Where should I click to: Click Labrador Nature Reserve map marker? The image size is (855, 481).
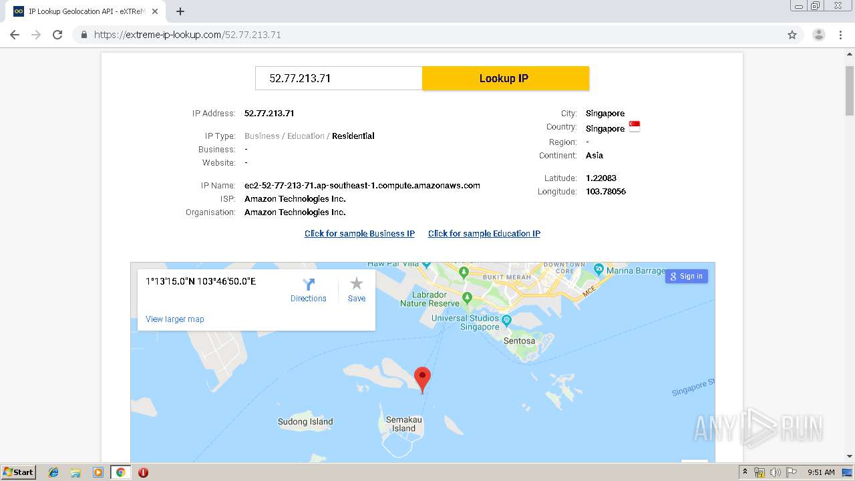468,298
